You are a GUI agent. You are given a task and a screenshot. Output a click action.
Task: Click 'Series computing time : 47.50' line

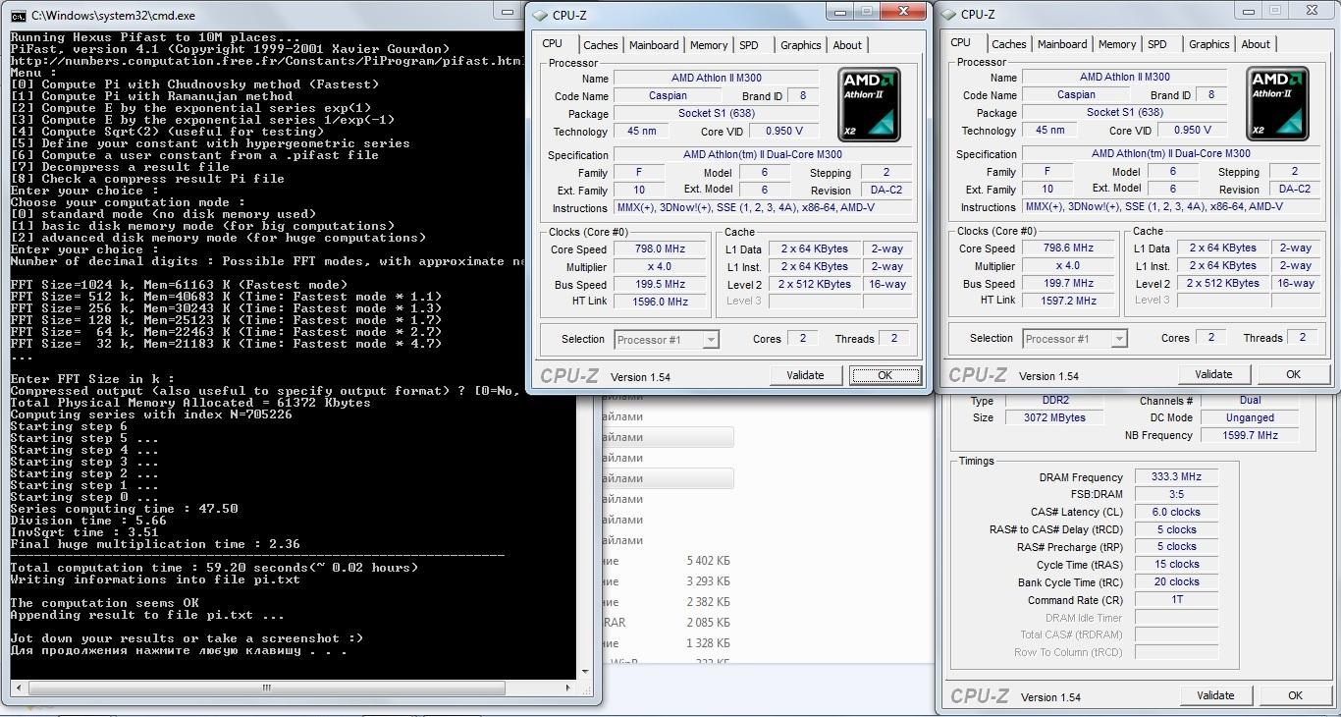(124, 509)
